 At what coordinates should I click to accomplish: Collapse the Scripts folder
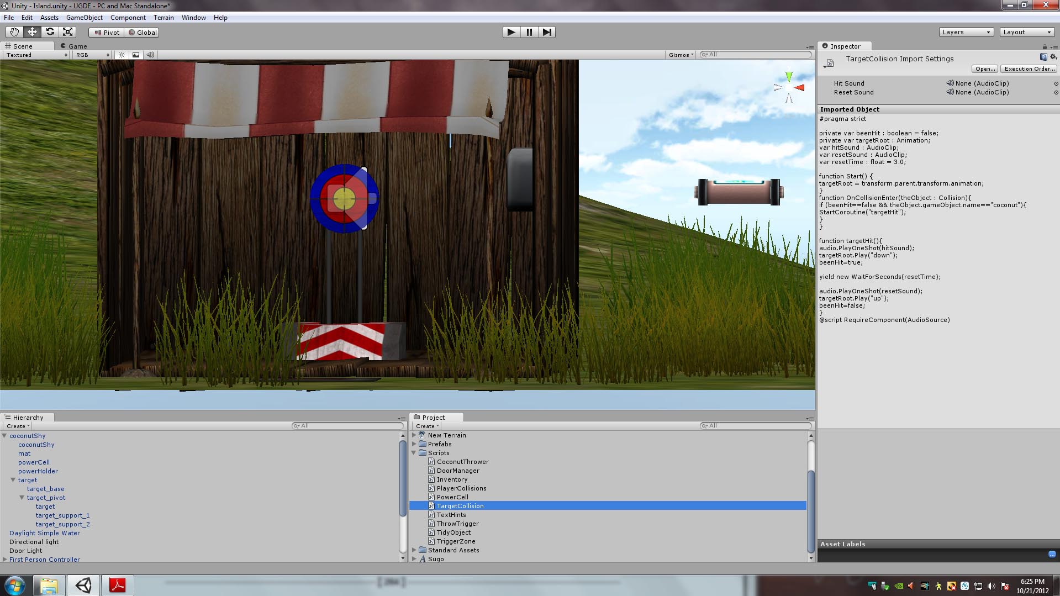tap(414, 453)
